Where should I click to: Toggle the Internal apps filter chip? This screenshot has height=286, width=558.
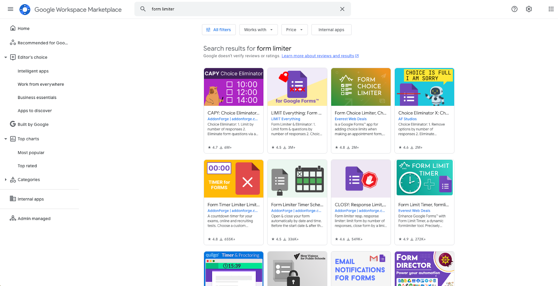pos(331,30)
